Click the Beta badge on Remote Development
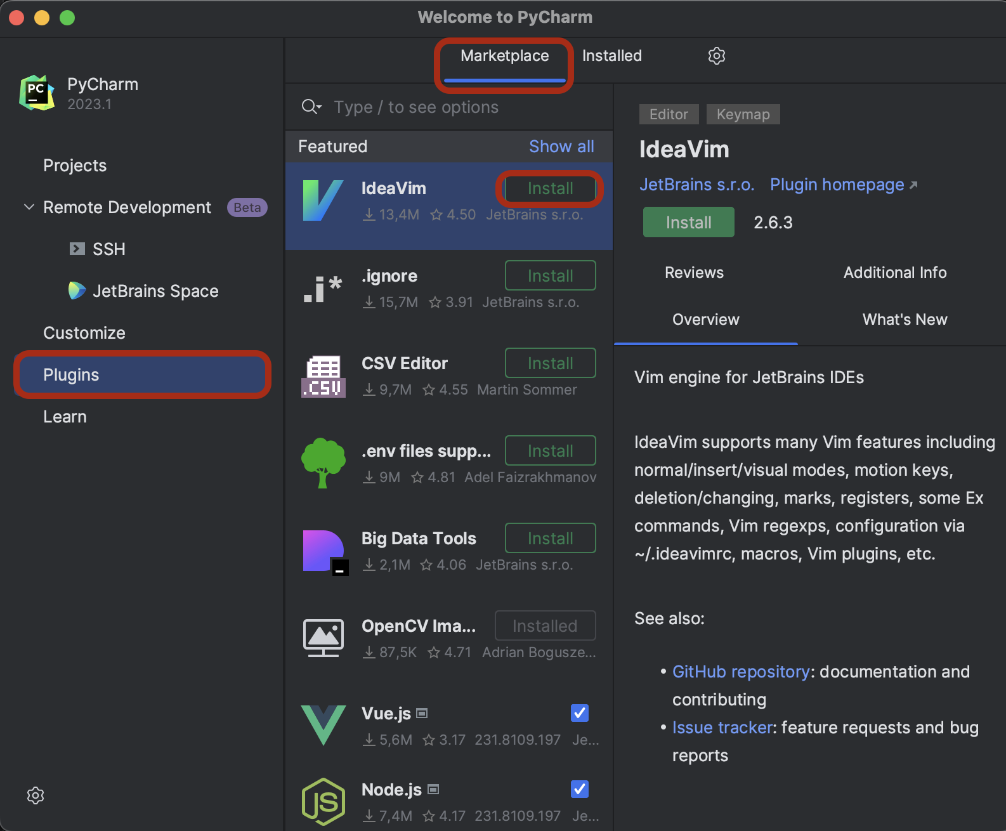Image resolution: width=1006 pixels, height=831 pixels. [247, 207]
